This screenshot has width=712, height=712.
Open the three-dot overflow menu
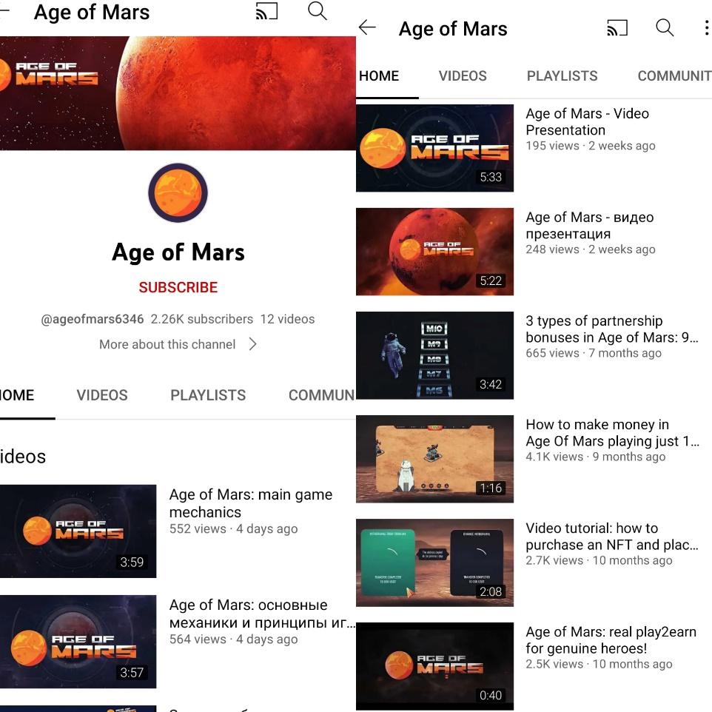[706, 27]
